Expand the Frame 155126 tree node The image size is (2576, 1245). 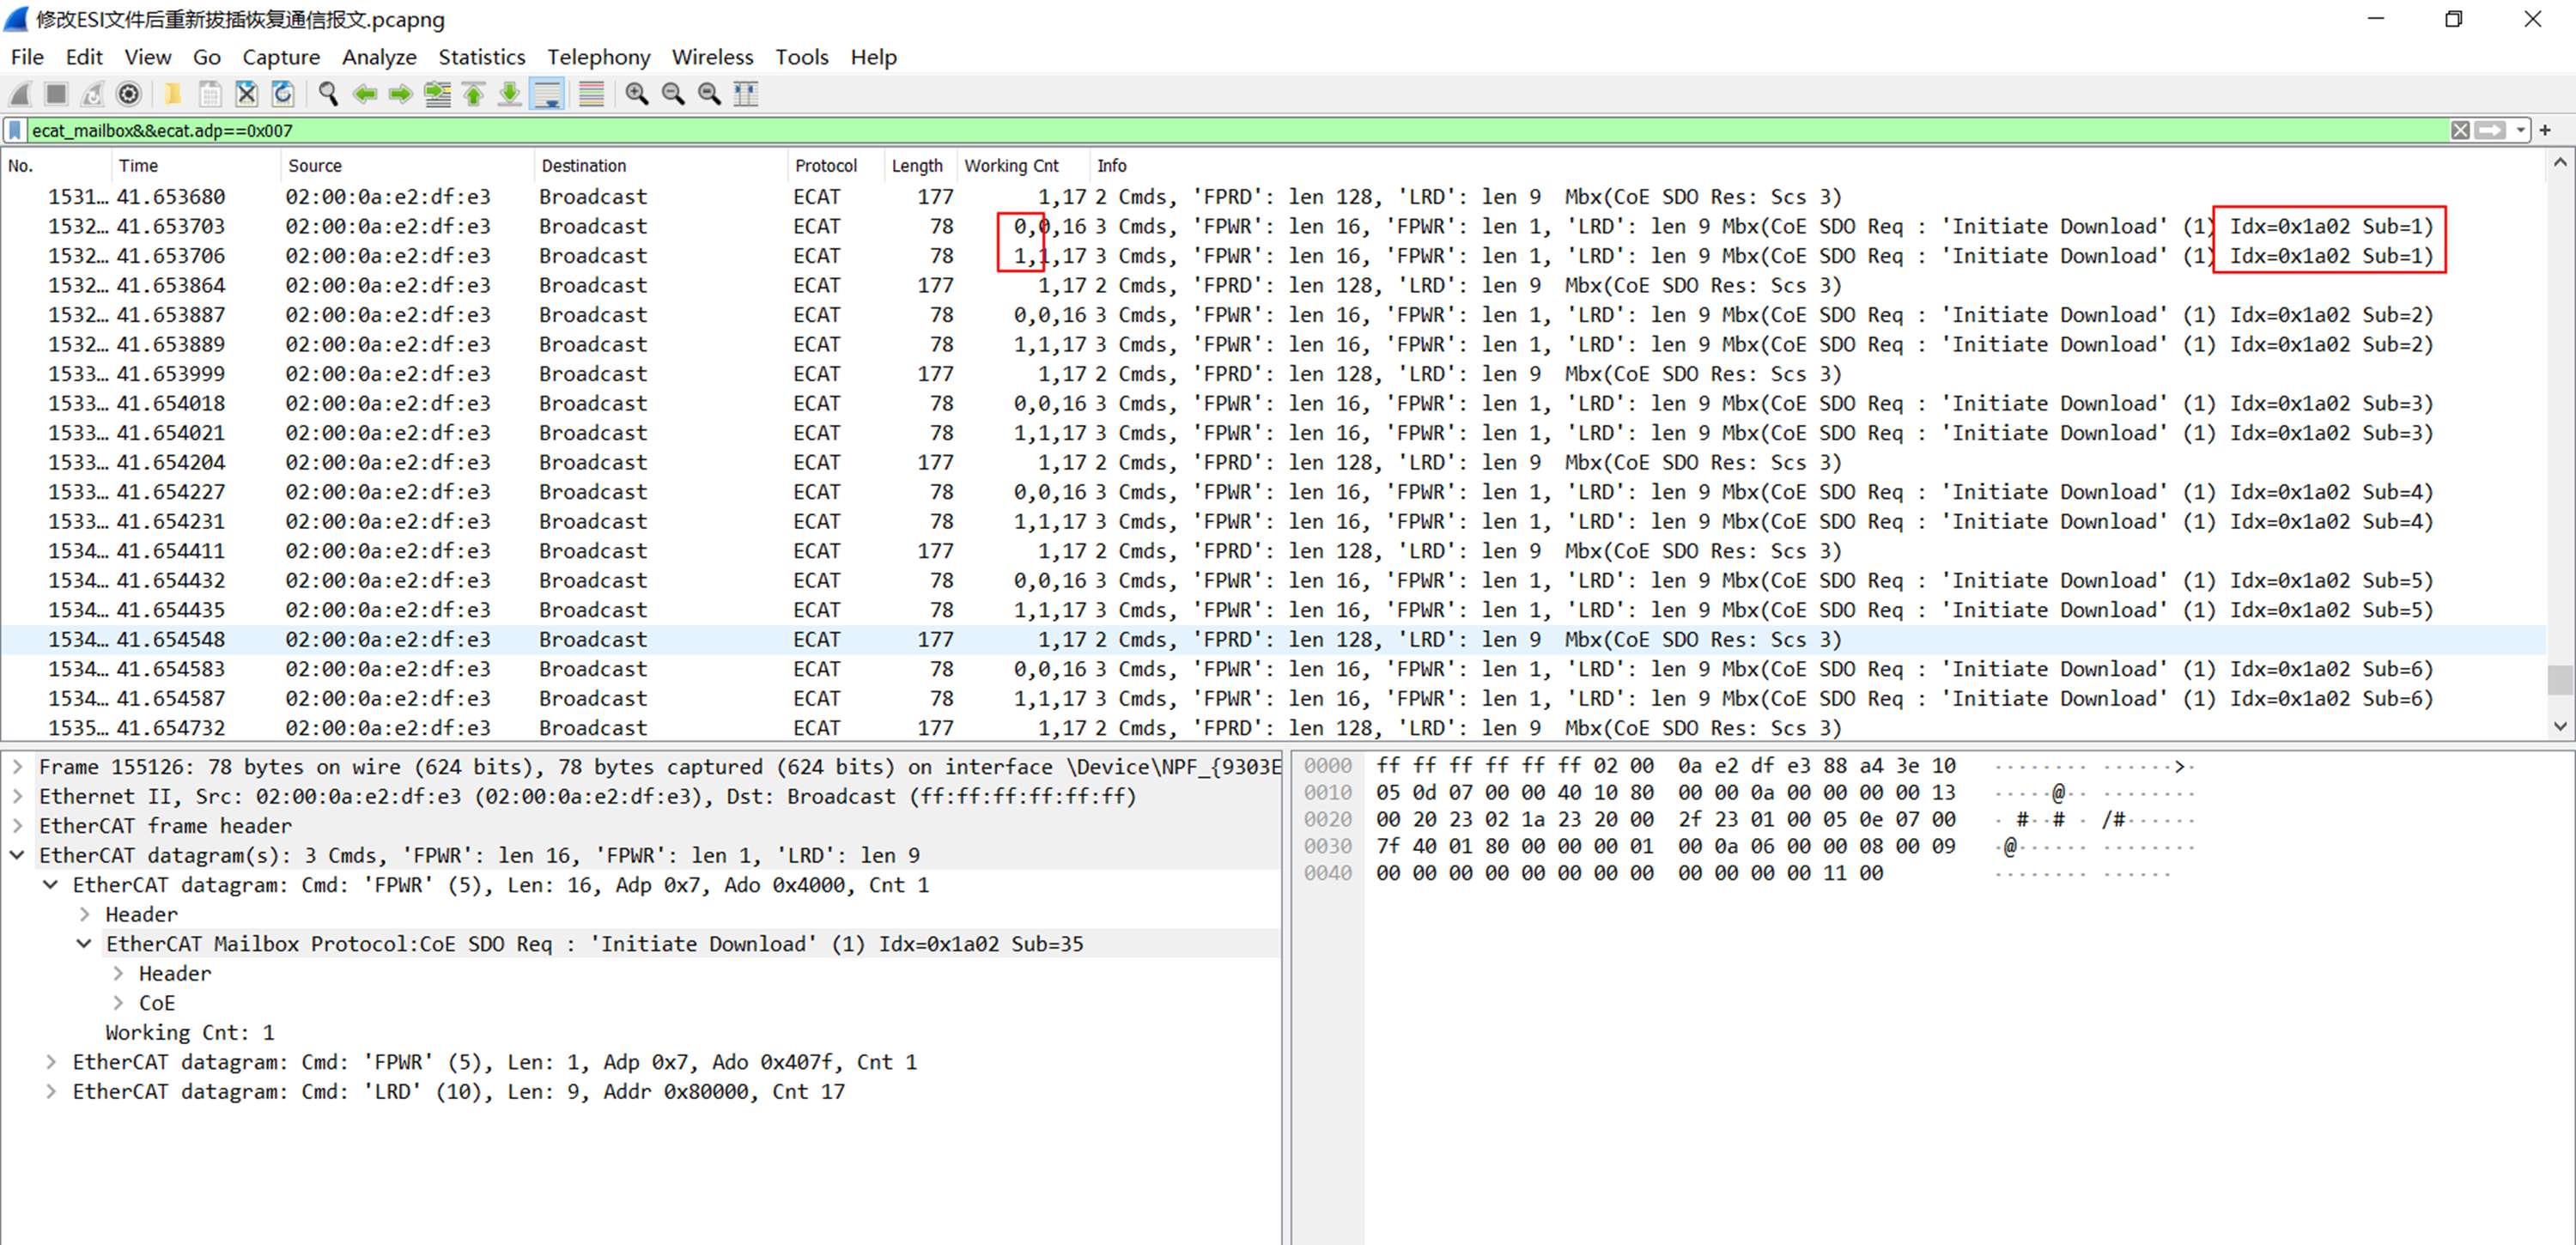(x=17, y=767)
